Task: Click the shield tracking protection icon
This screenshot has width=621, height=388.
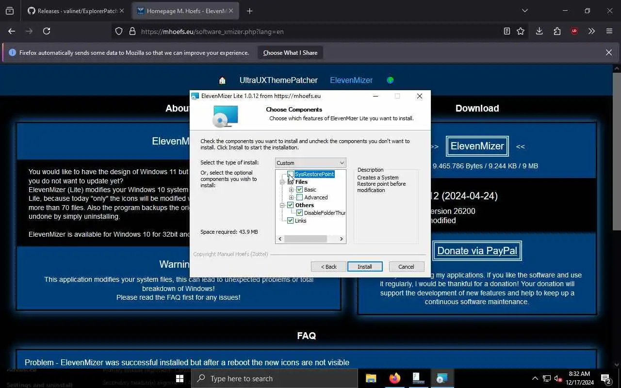Action: [x=119, y=31]
